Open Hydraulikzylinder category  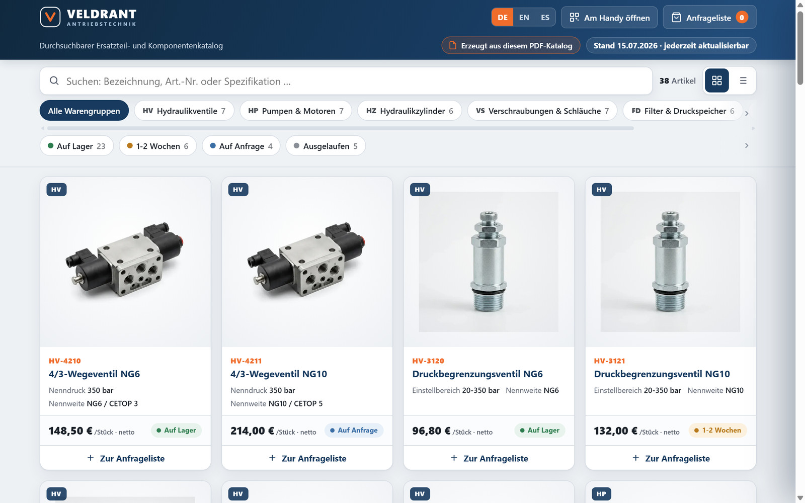point(410,111)
